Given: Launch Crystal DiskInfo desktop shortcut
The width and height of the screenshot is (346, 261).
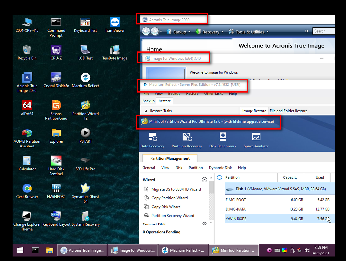Looking at the screenshot, I should tap(56, 80).
